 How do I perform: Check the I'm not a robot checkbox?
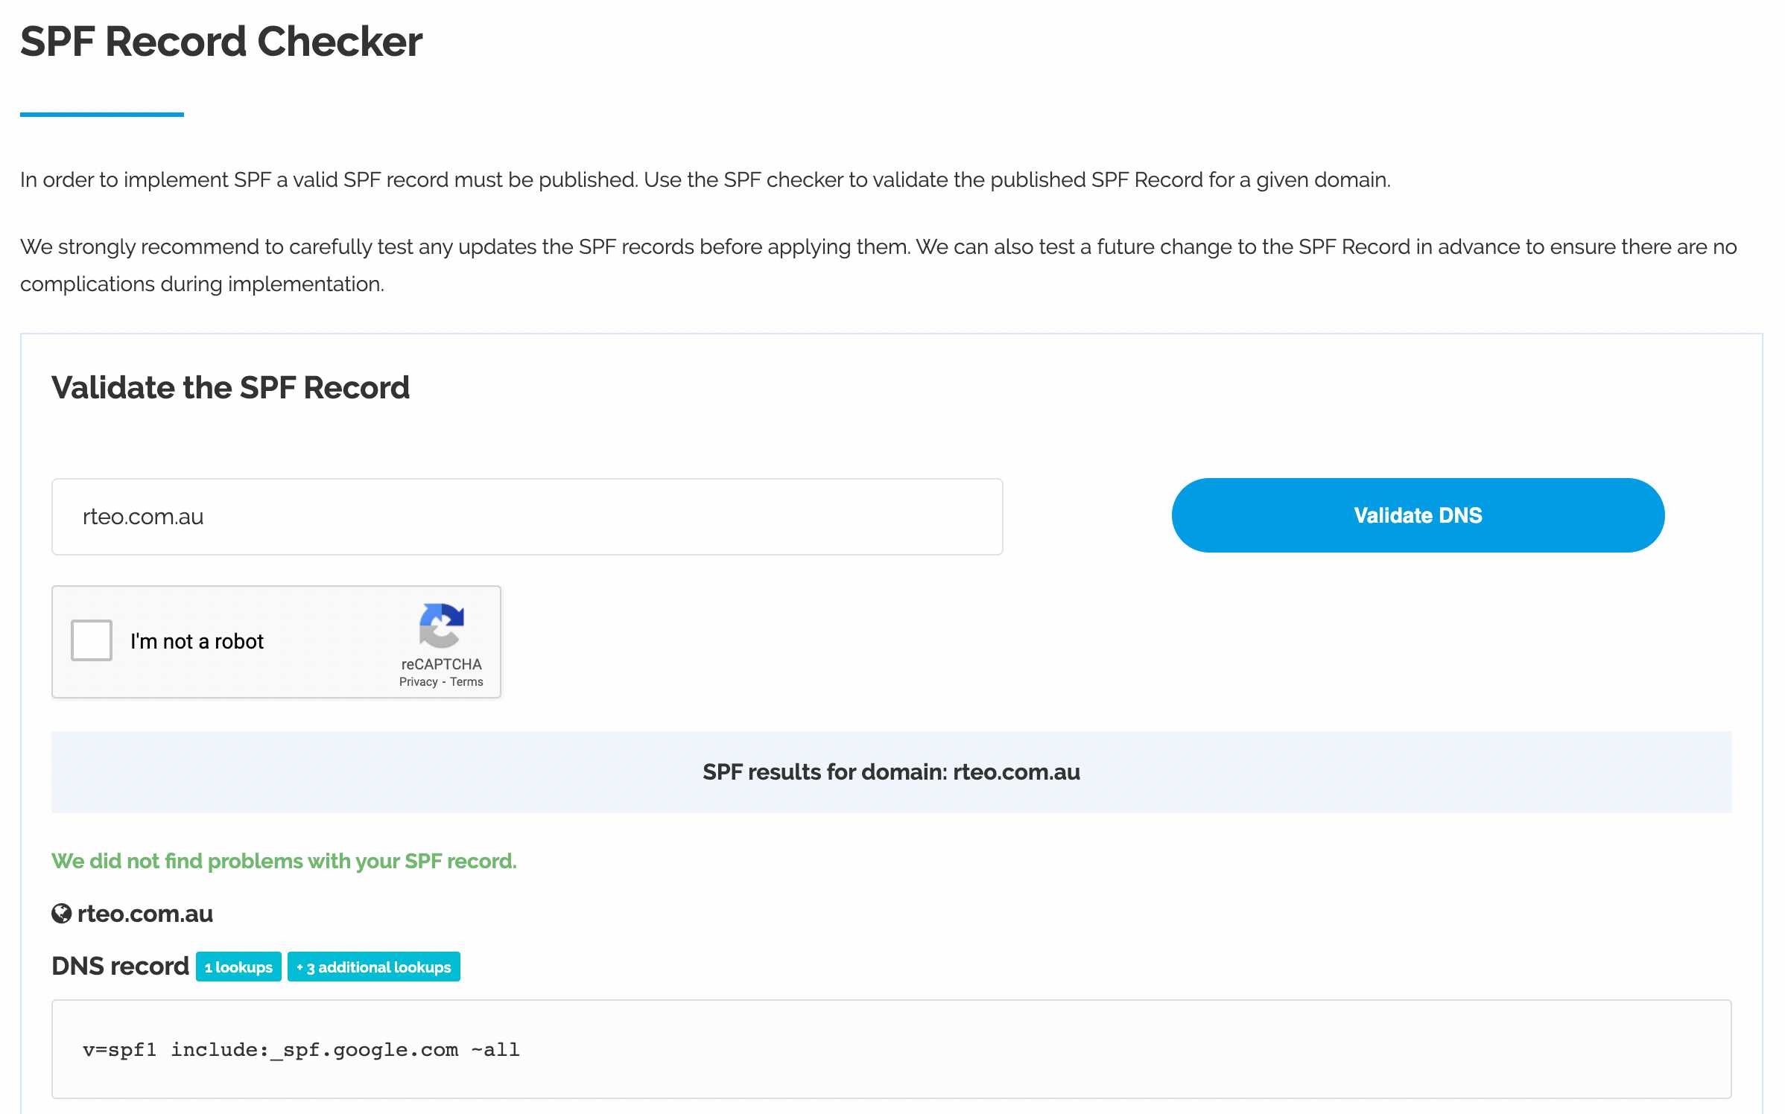(92, 640)
